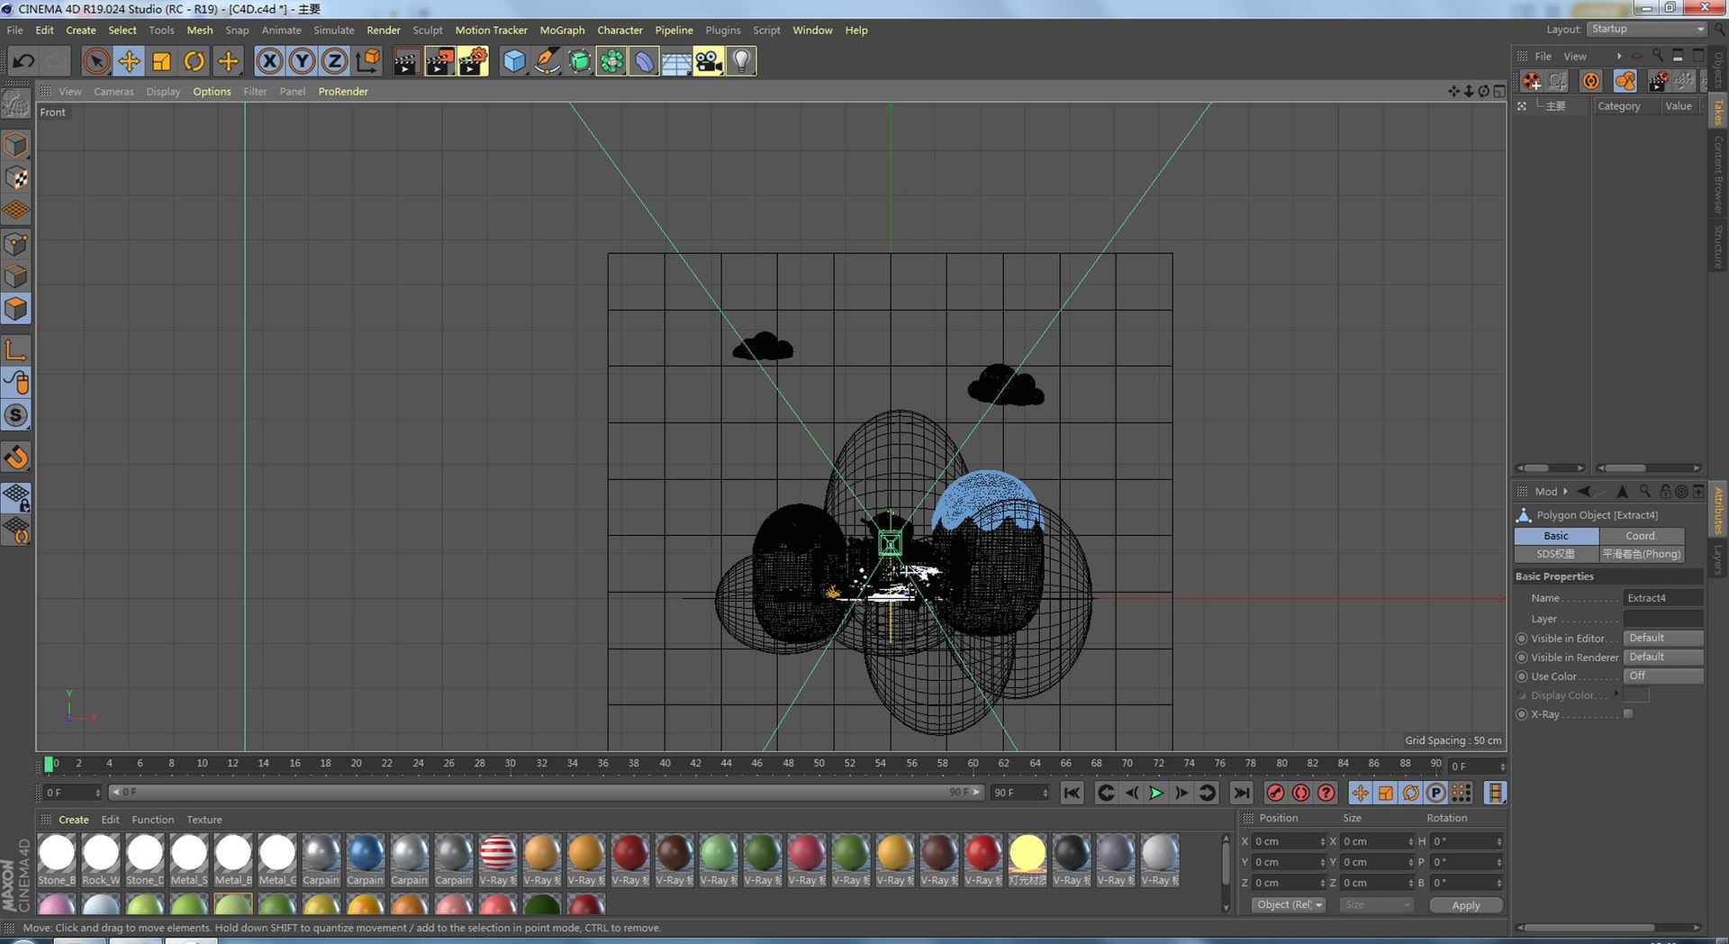Select the yellow 灯光材质 material
Viewport: 1729px width, 944px height.
coord(1027,859)
